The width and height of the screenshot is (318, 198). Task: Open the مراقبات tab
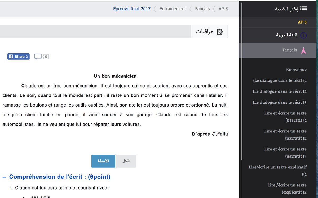(209, 32)
